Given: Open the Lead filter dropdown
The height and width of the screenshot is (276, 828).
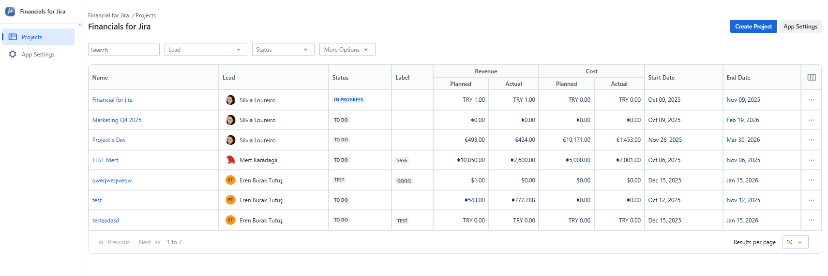Looking at the screenshot, I should pos(206,50).
